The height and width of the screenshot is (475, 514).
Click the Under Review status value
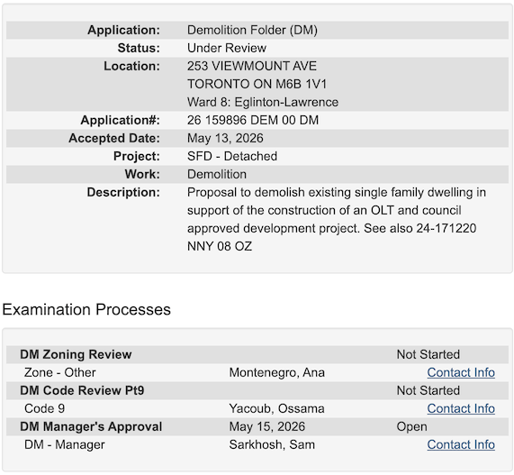(227, 48)
